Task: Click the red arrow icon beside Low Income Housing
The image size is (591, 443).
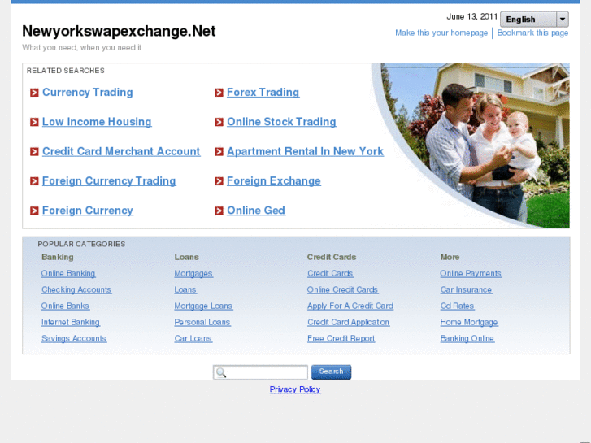Action: pos(34,122)
